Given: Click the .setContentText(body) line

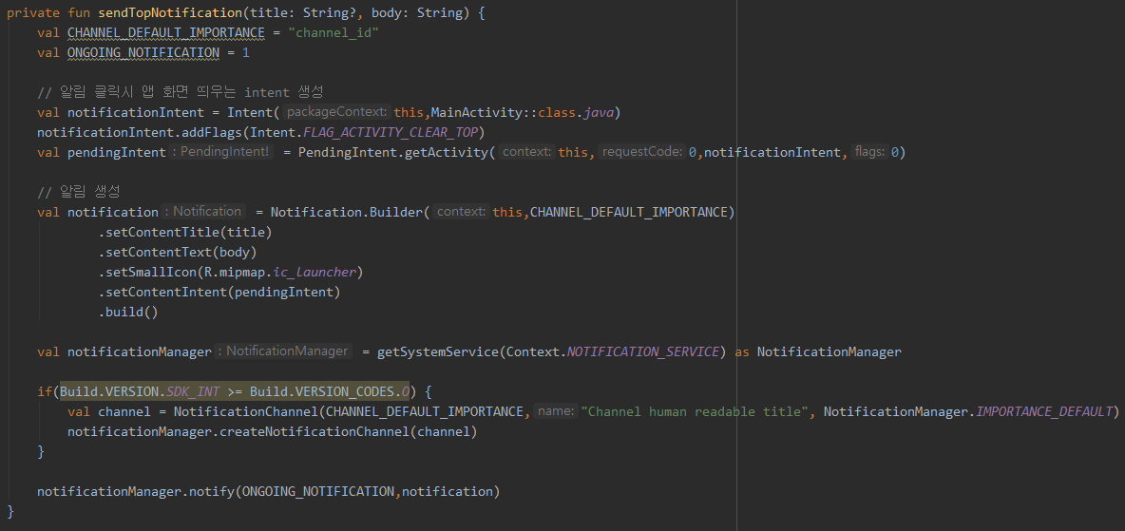Looking at the screenshot, I should pos(178,252).
